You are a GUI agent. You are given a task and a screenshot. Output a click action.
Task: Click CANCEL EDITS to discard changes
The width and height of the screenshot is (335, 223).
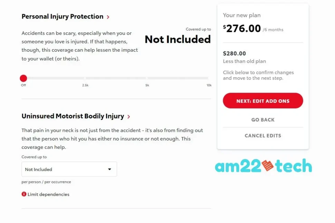click(263, 135)
